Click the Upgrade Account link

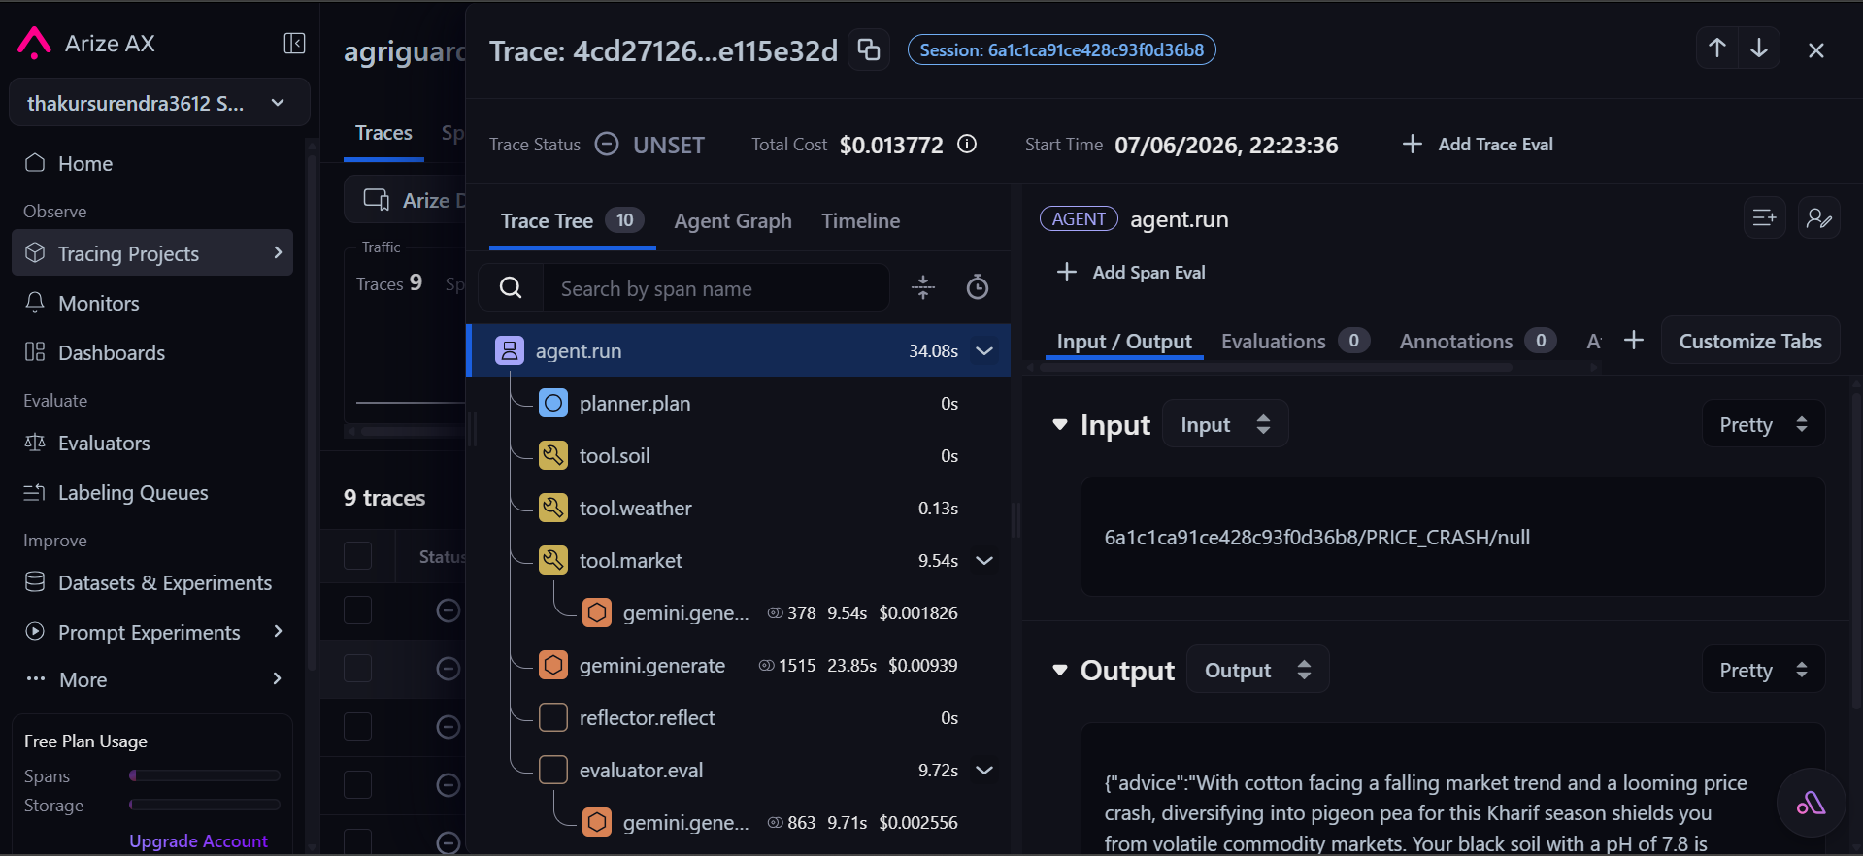click(198, 840)
